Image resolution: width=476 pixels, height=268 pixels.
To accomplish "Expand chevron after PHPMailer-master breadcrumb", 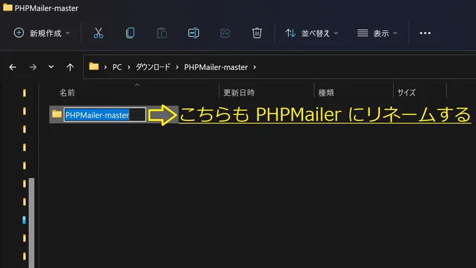I will [255, 67].
